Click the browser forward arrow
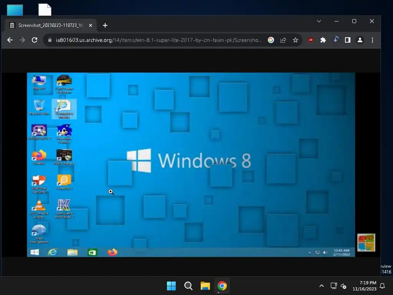 (22, 40)
